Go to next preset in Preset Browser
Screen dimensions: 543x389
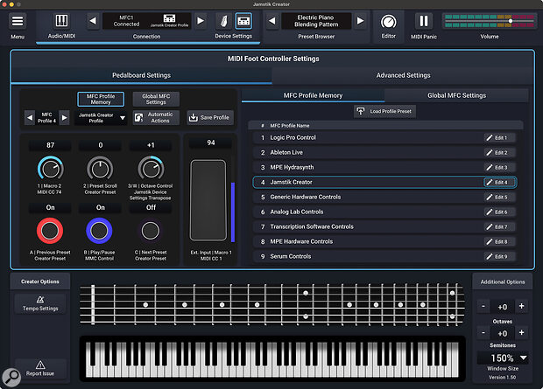coord(360,21)
